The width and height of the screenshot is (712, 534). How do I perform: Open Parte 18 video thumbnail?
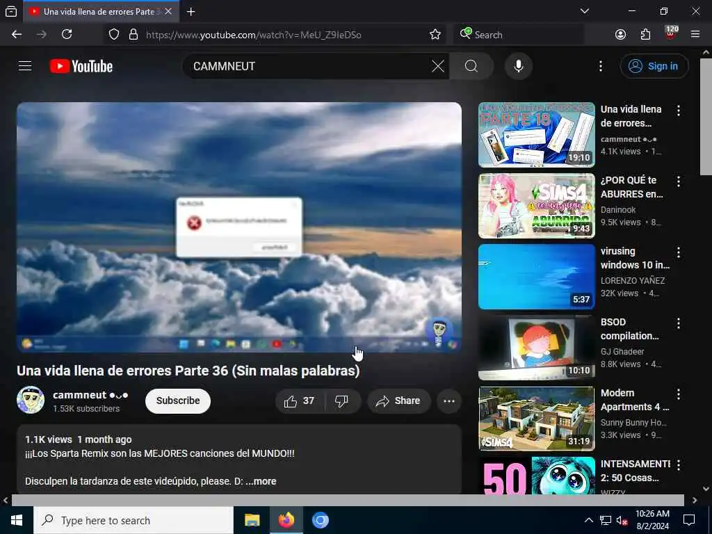pyautogui.click(x=536, y=135)
